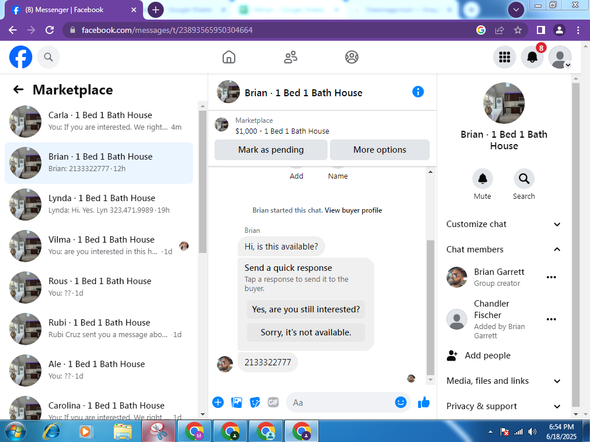Open options dots for Brian Garrett
This screenshot has width=590, height=442.
[x=551, y=277]
